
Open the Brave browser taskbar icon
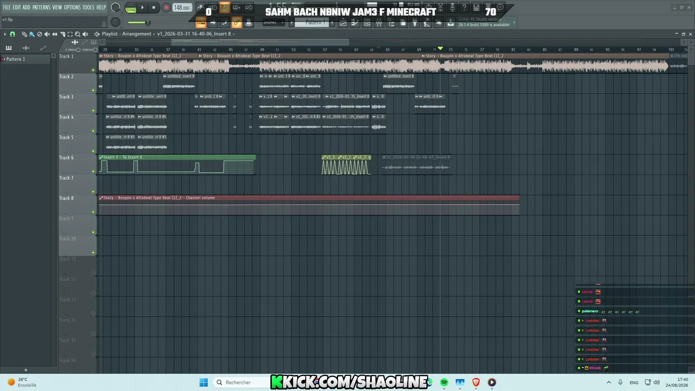point(476,382)
